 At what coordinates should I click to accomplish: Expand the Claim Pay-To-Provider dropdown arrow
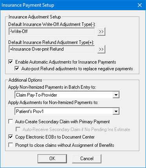click(x=116, y=95)
